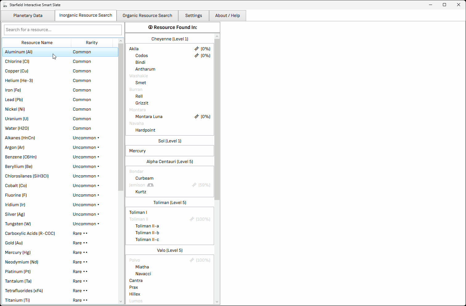Select Water (H2O) in the resource list
466x306 pixels.
[60, 128]
